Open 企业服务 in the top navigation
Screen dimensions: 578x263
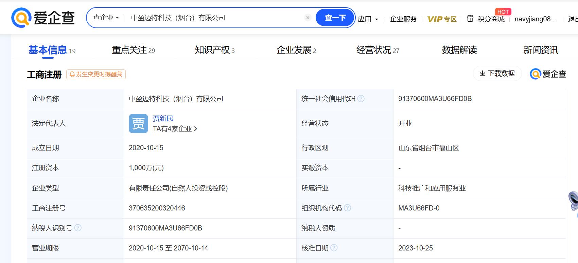[x=403, y=19]
